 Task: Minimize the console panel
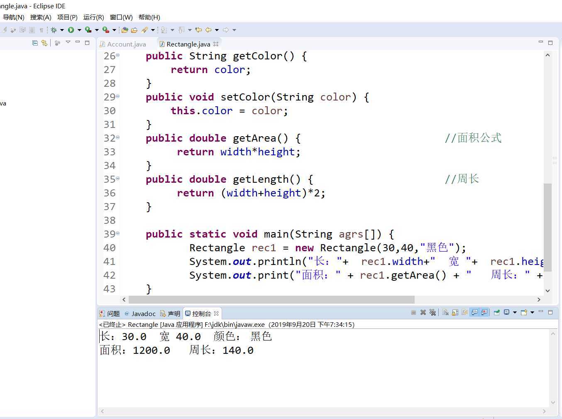pos(541,311)
